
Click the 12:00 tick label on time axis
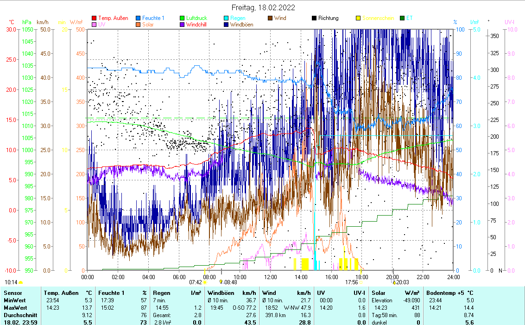[270, 277]
